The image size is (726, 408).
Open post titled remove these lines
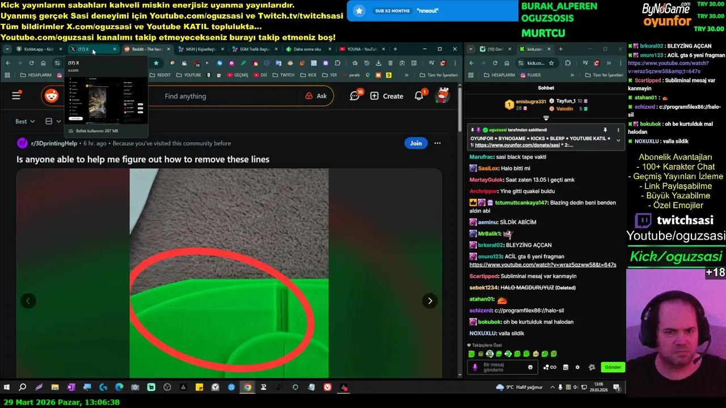tap(143, 159)
